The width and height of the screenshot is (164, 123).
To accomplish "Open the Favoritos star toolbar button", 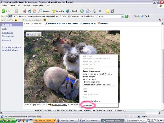I will click(x=58, y=11).
